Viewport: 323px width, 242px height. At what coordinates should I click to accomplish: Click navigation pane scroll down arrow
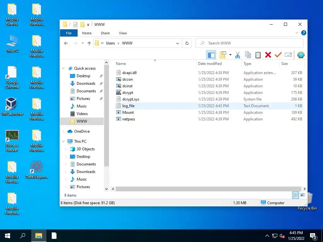tap(106, 189)
